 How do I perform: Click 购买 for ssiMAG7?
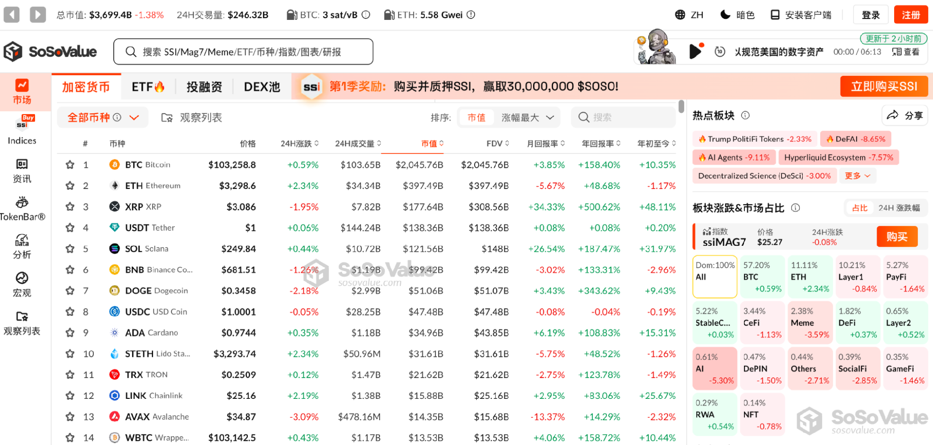point(897,237)
